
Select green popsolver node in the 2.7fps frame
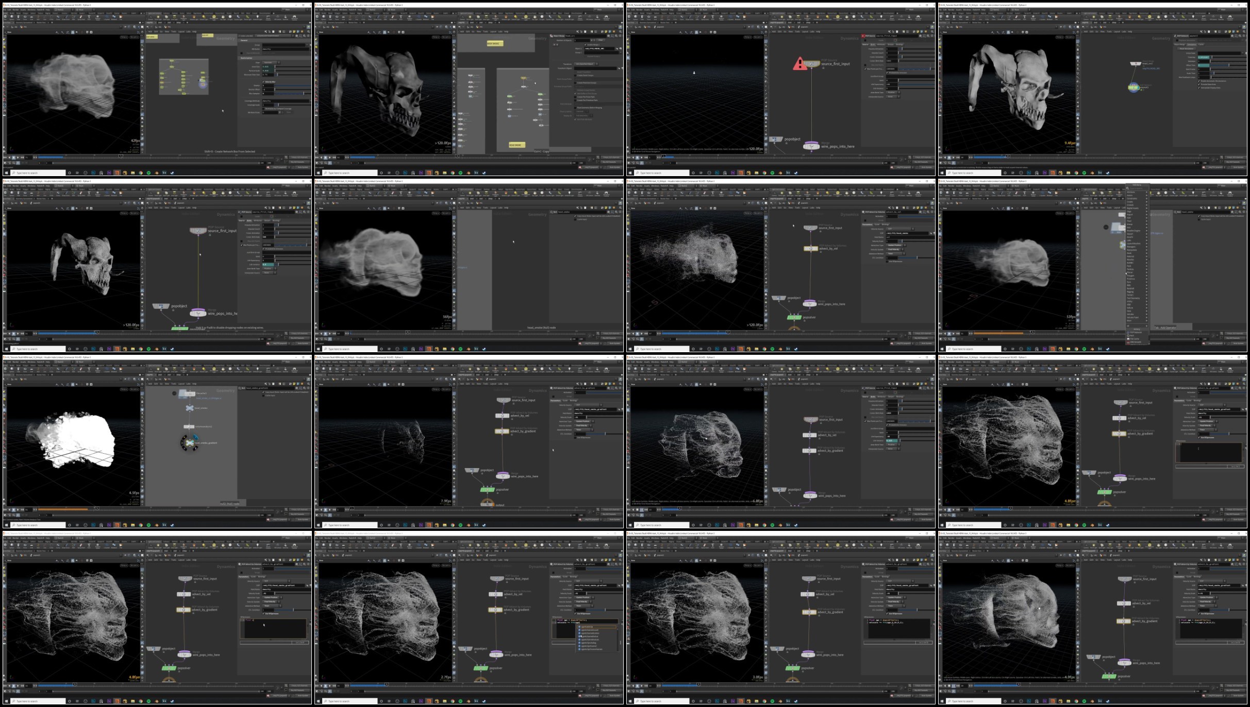(x=480, y=668)
